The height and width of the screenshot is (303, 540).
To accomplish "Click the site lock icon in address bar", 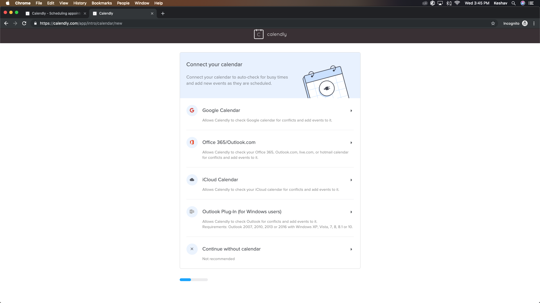I will click(35, 23).
